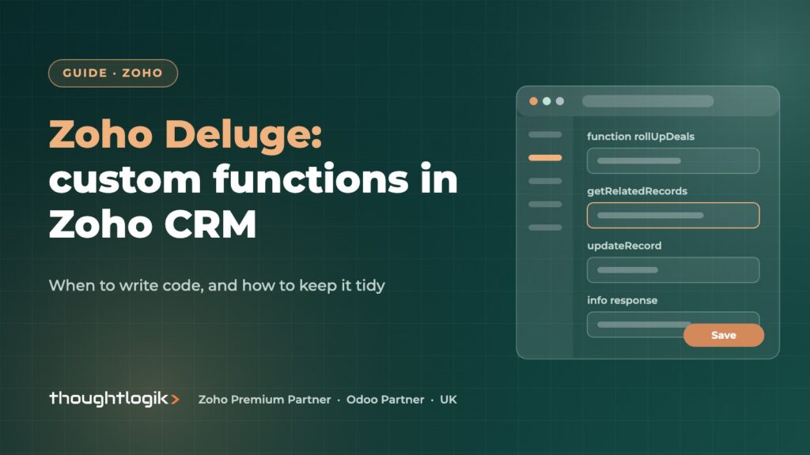Click the orange dot in the window header
The image size is (810, 455).
[x=534, y=101]
